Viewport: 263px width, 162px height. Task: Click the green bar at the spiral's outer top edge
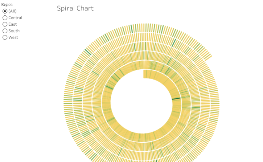131,29
